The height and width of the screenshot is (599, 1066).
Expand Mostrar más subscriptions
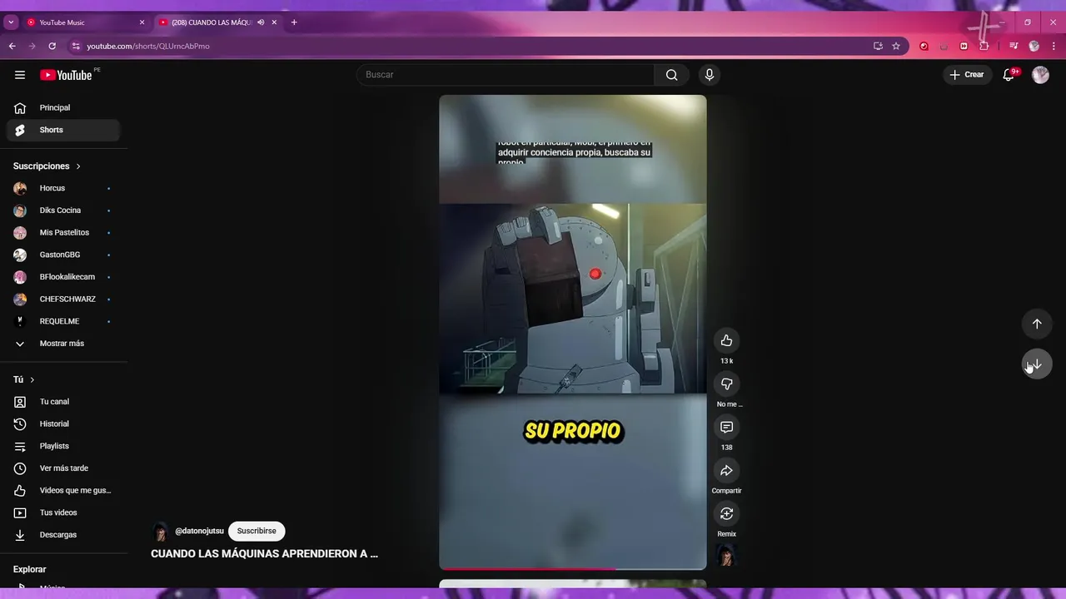tap(63, 344)
